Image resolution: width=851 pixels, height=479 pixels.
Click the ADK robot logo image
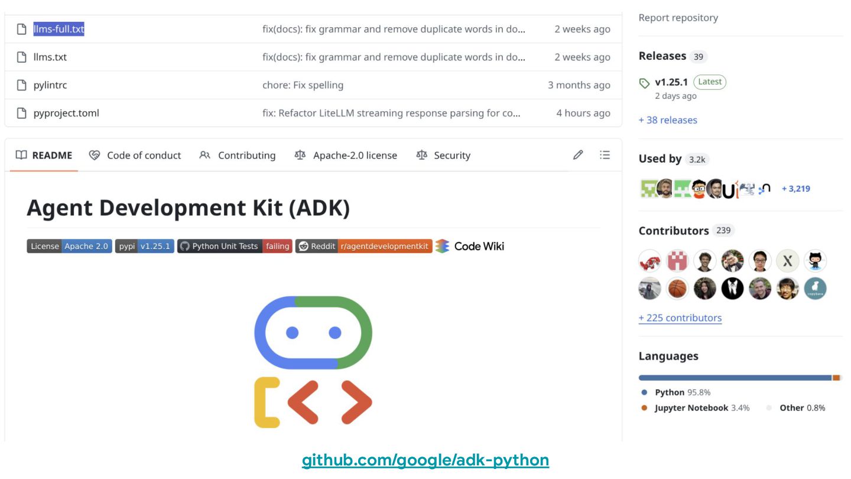pos(313,362)
